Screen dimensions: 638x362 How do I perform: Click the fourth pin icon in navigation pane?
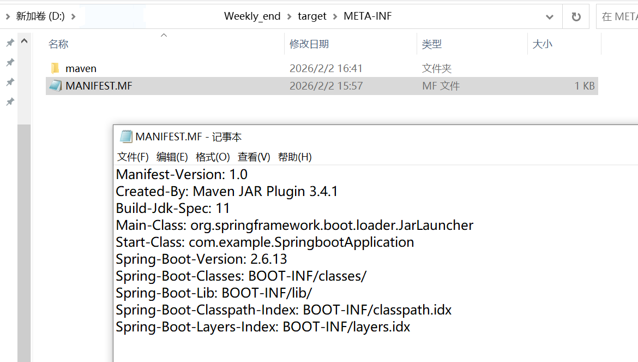pyautogui.click(x=10, y=102)
